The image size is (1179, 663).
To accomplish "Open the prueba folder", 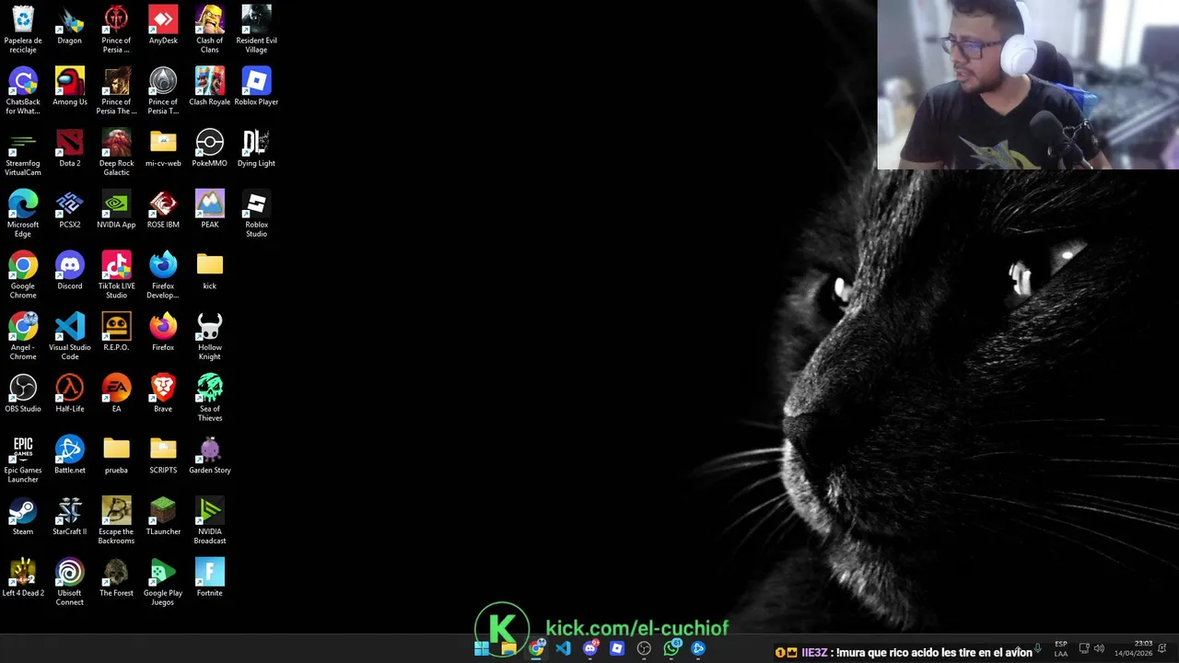I will pos(116,455).
